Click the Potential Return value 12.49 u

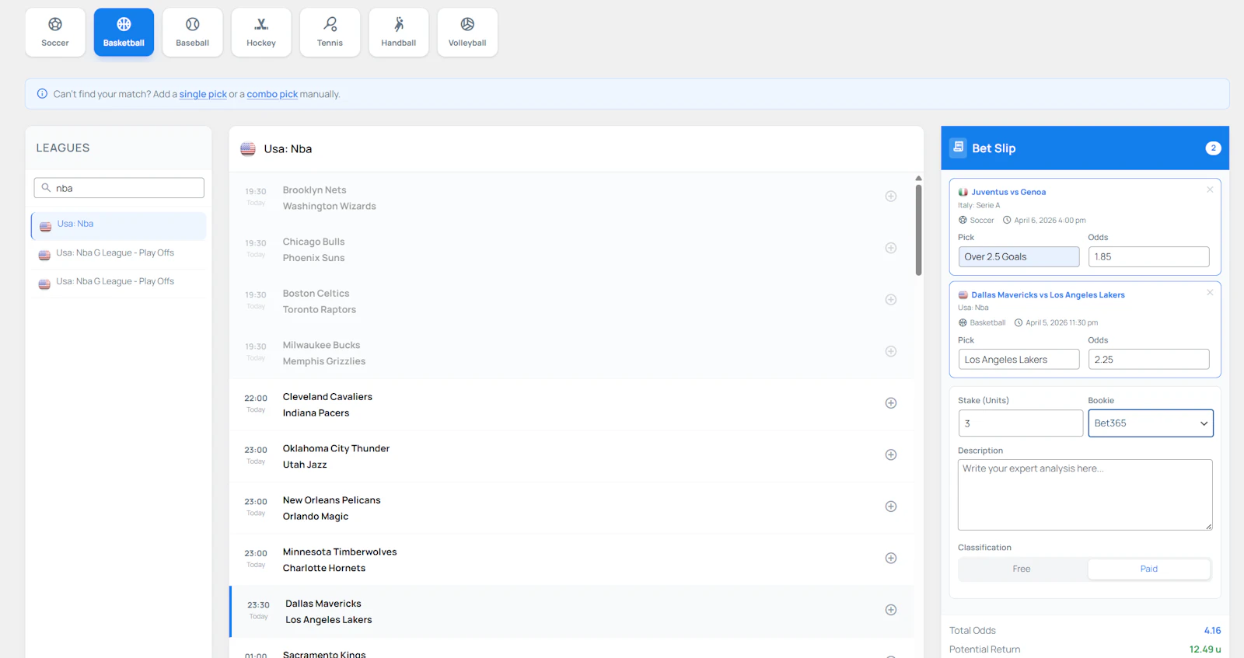(x=1205, y=649)
